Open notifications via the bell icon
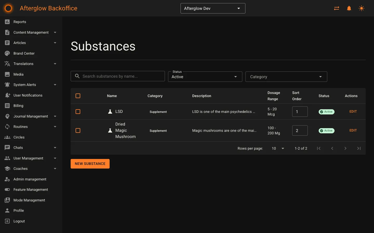374x233 pixels. pyautogui.click(x=349, y=8)
